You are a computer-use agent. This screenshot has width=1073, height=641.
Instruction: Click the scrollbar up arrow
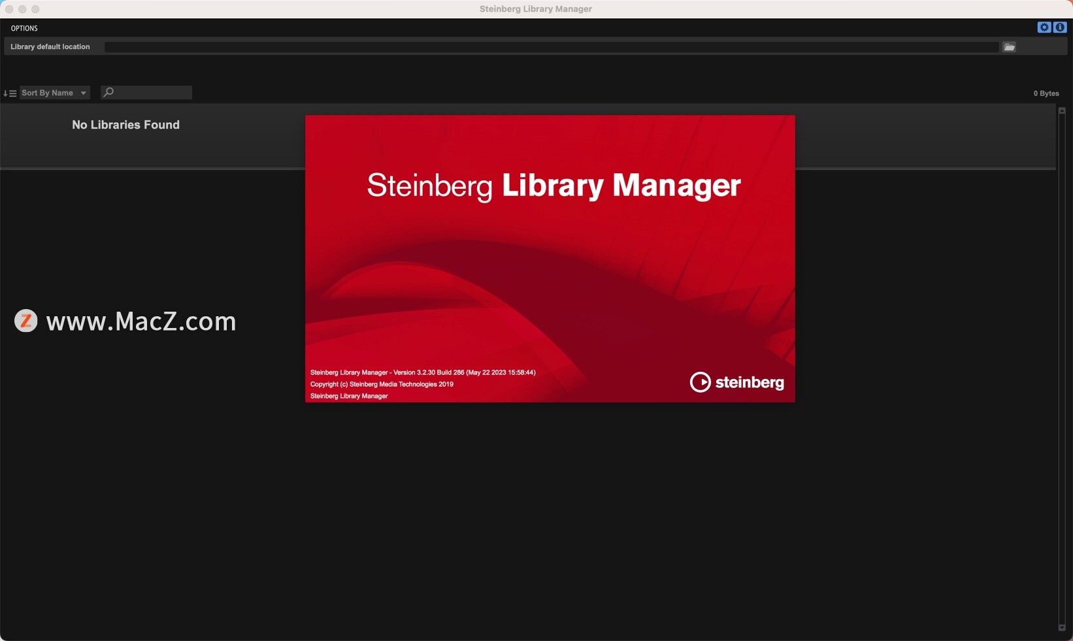(x=1062, y=111)
